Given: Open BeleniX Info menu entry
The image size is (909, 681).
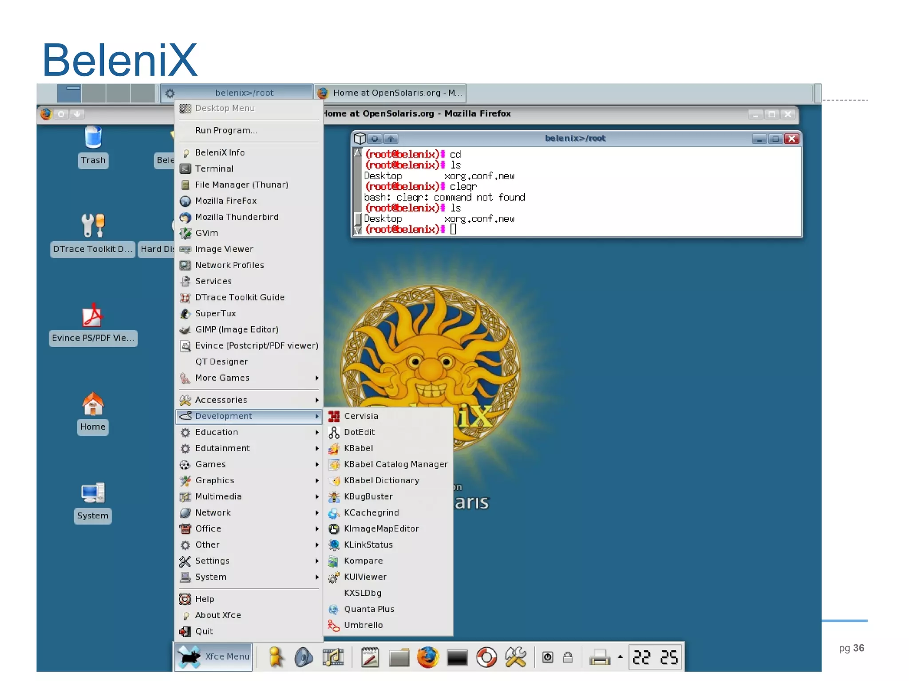Looking at the screenshot, I should click(249, 153).
